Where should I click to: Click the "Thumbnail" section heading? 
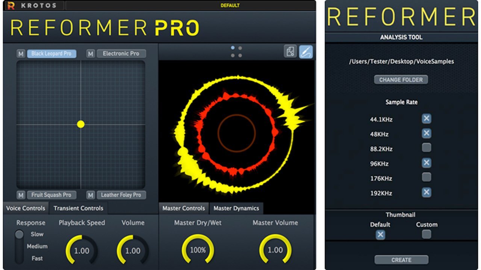tap(401, 215)
